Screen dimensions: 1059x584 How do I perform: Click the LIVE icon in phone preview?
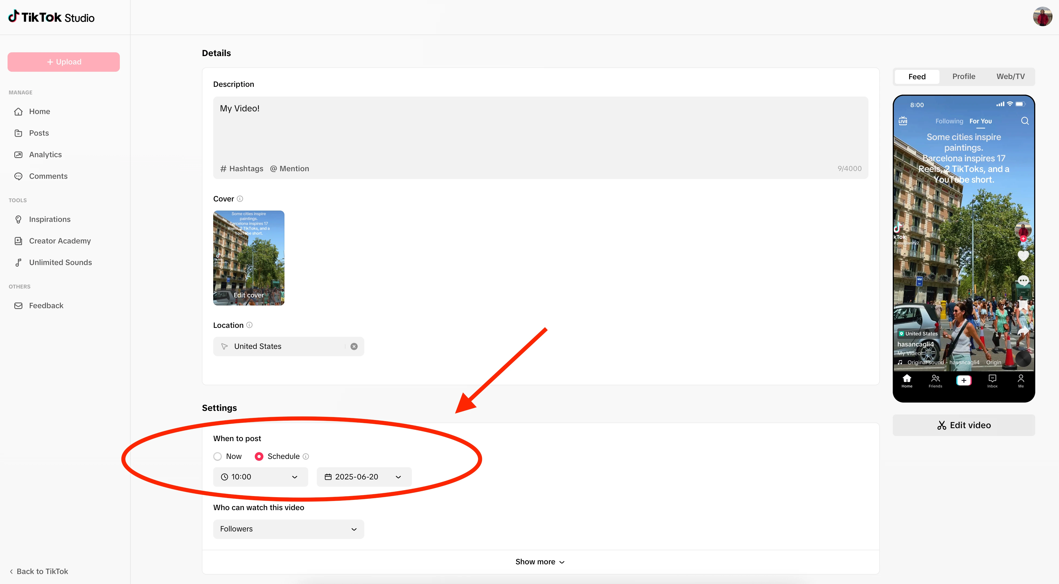coord(903,121)
